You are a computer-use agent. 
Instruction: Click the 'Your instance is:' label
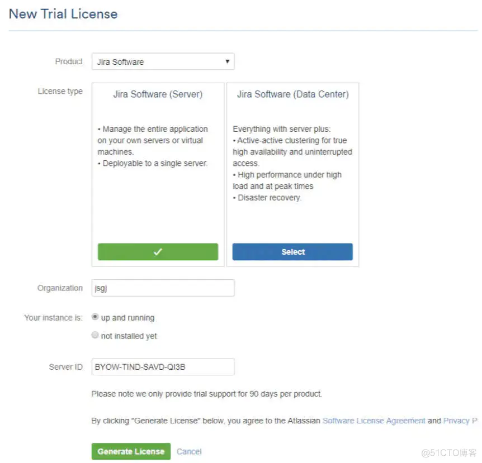54,317
